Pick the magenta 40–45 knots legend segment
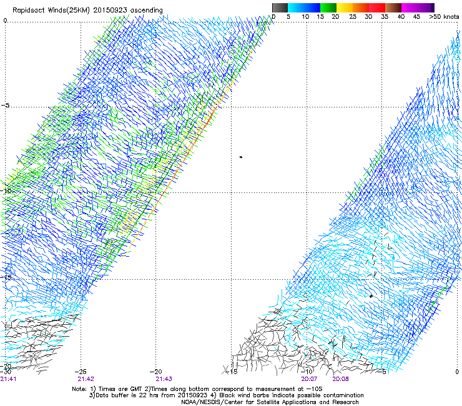Screen dimensions: 462x406 410,7
